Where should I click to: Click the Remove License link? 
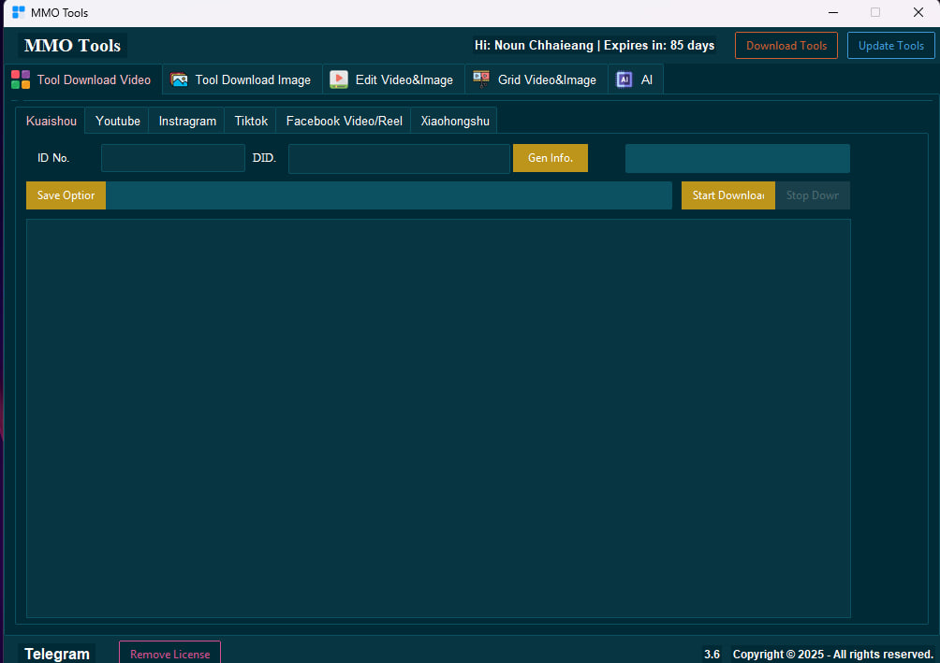[x=169, y=654]
